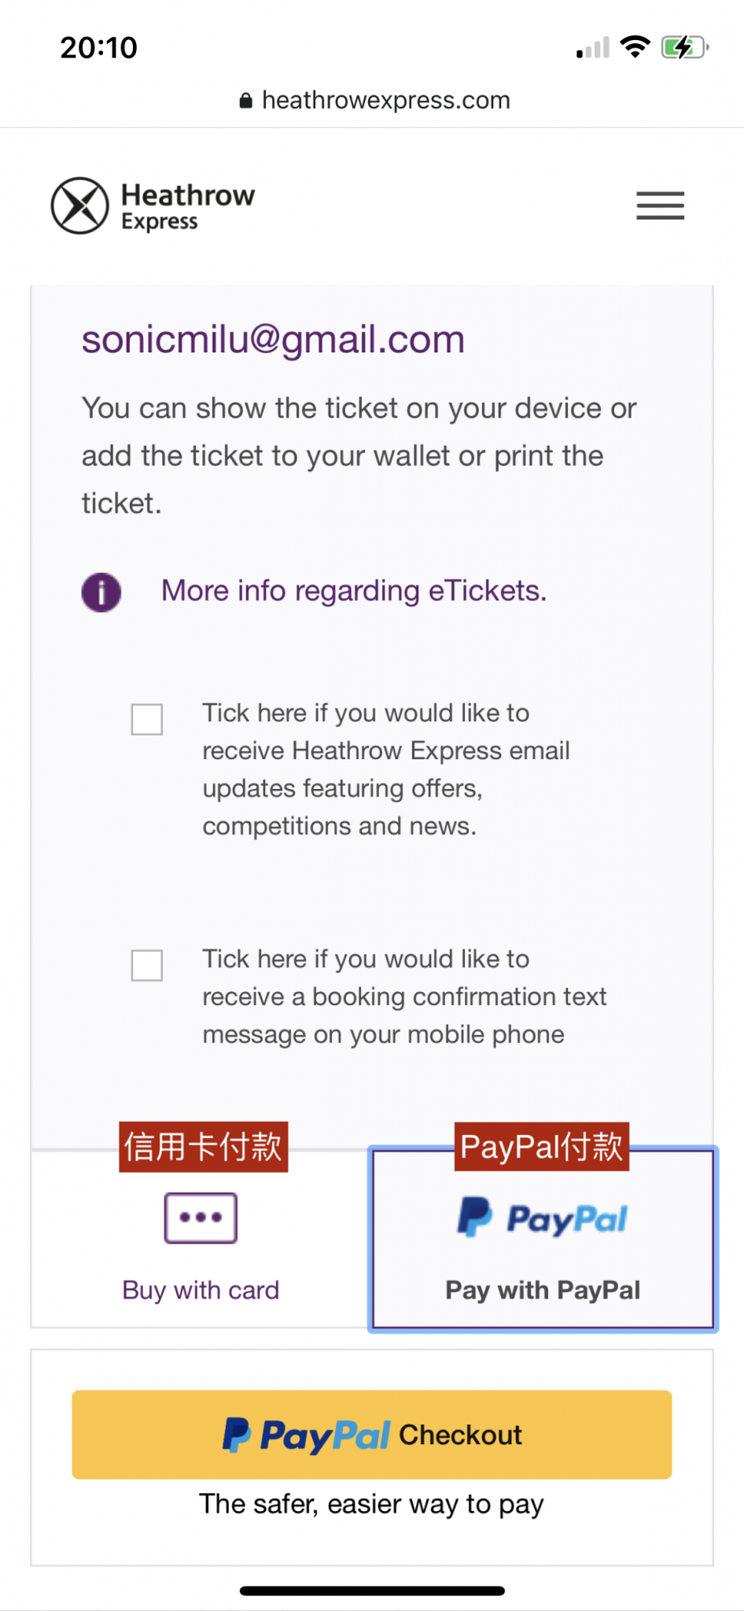
Task: Click the PayPal logo in payment tab
Action: tap(543, 1218)
